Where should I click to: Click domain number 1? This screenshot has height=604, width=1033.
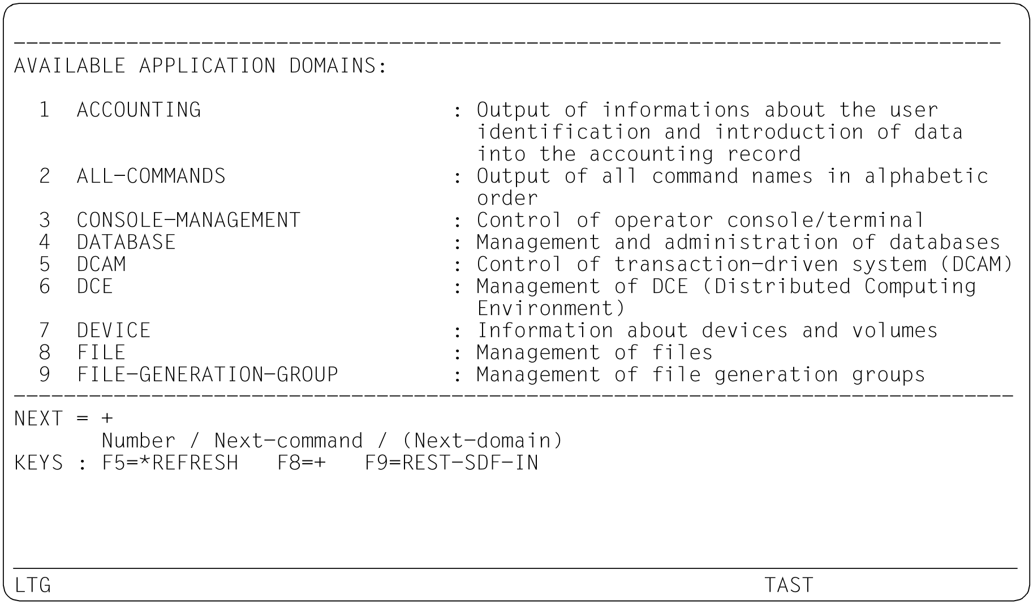pos(44,110)
